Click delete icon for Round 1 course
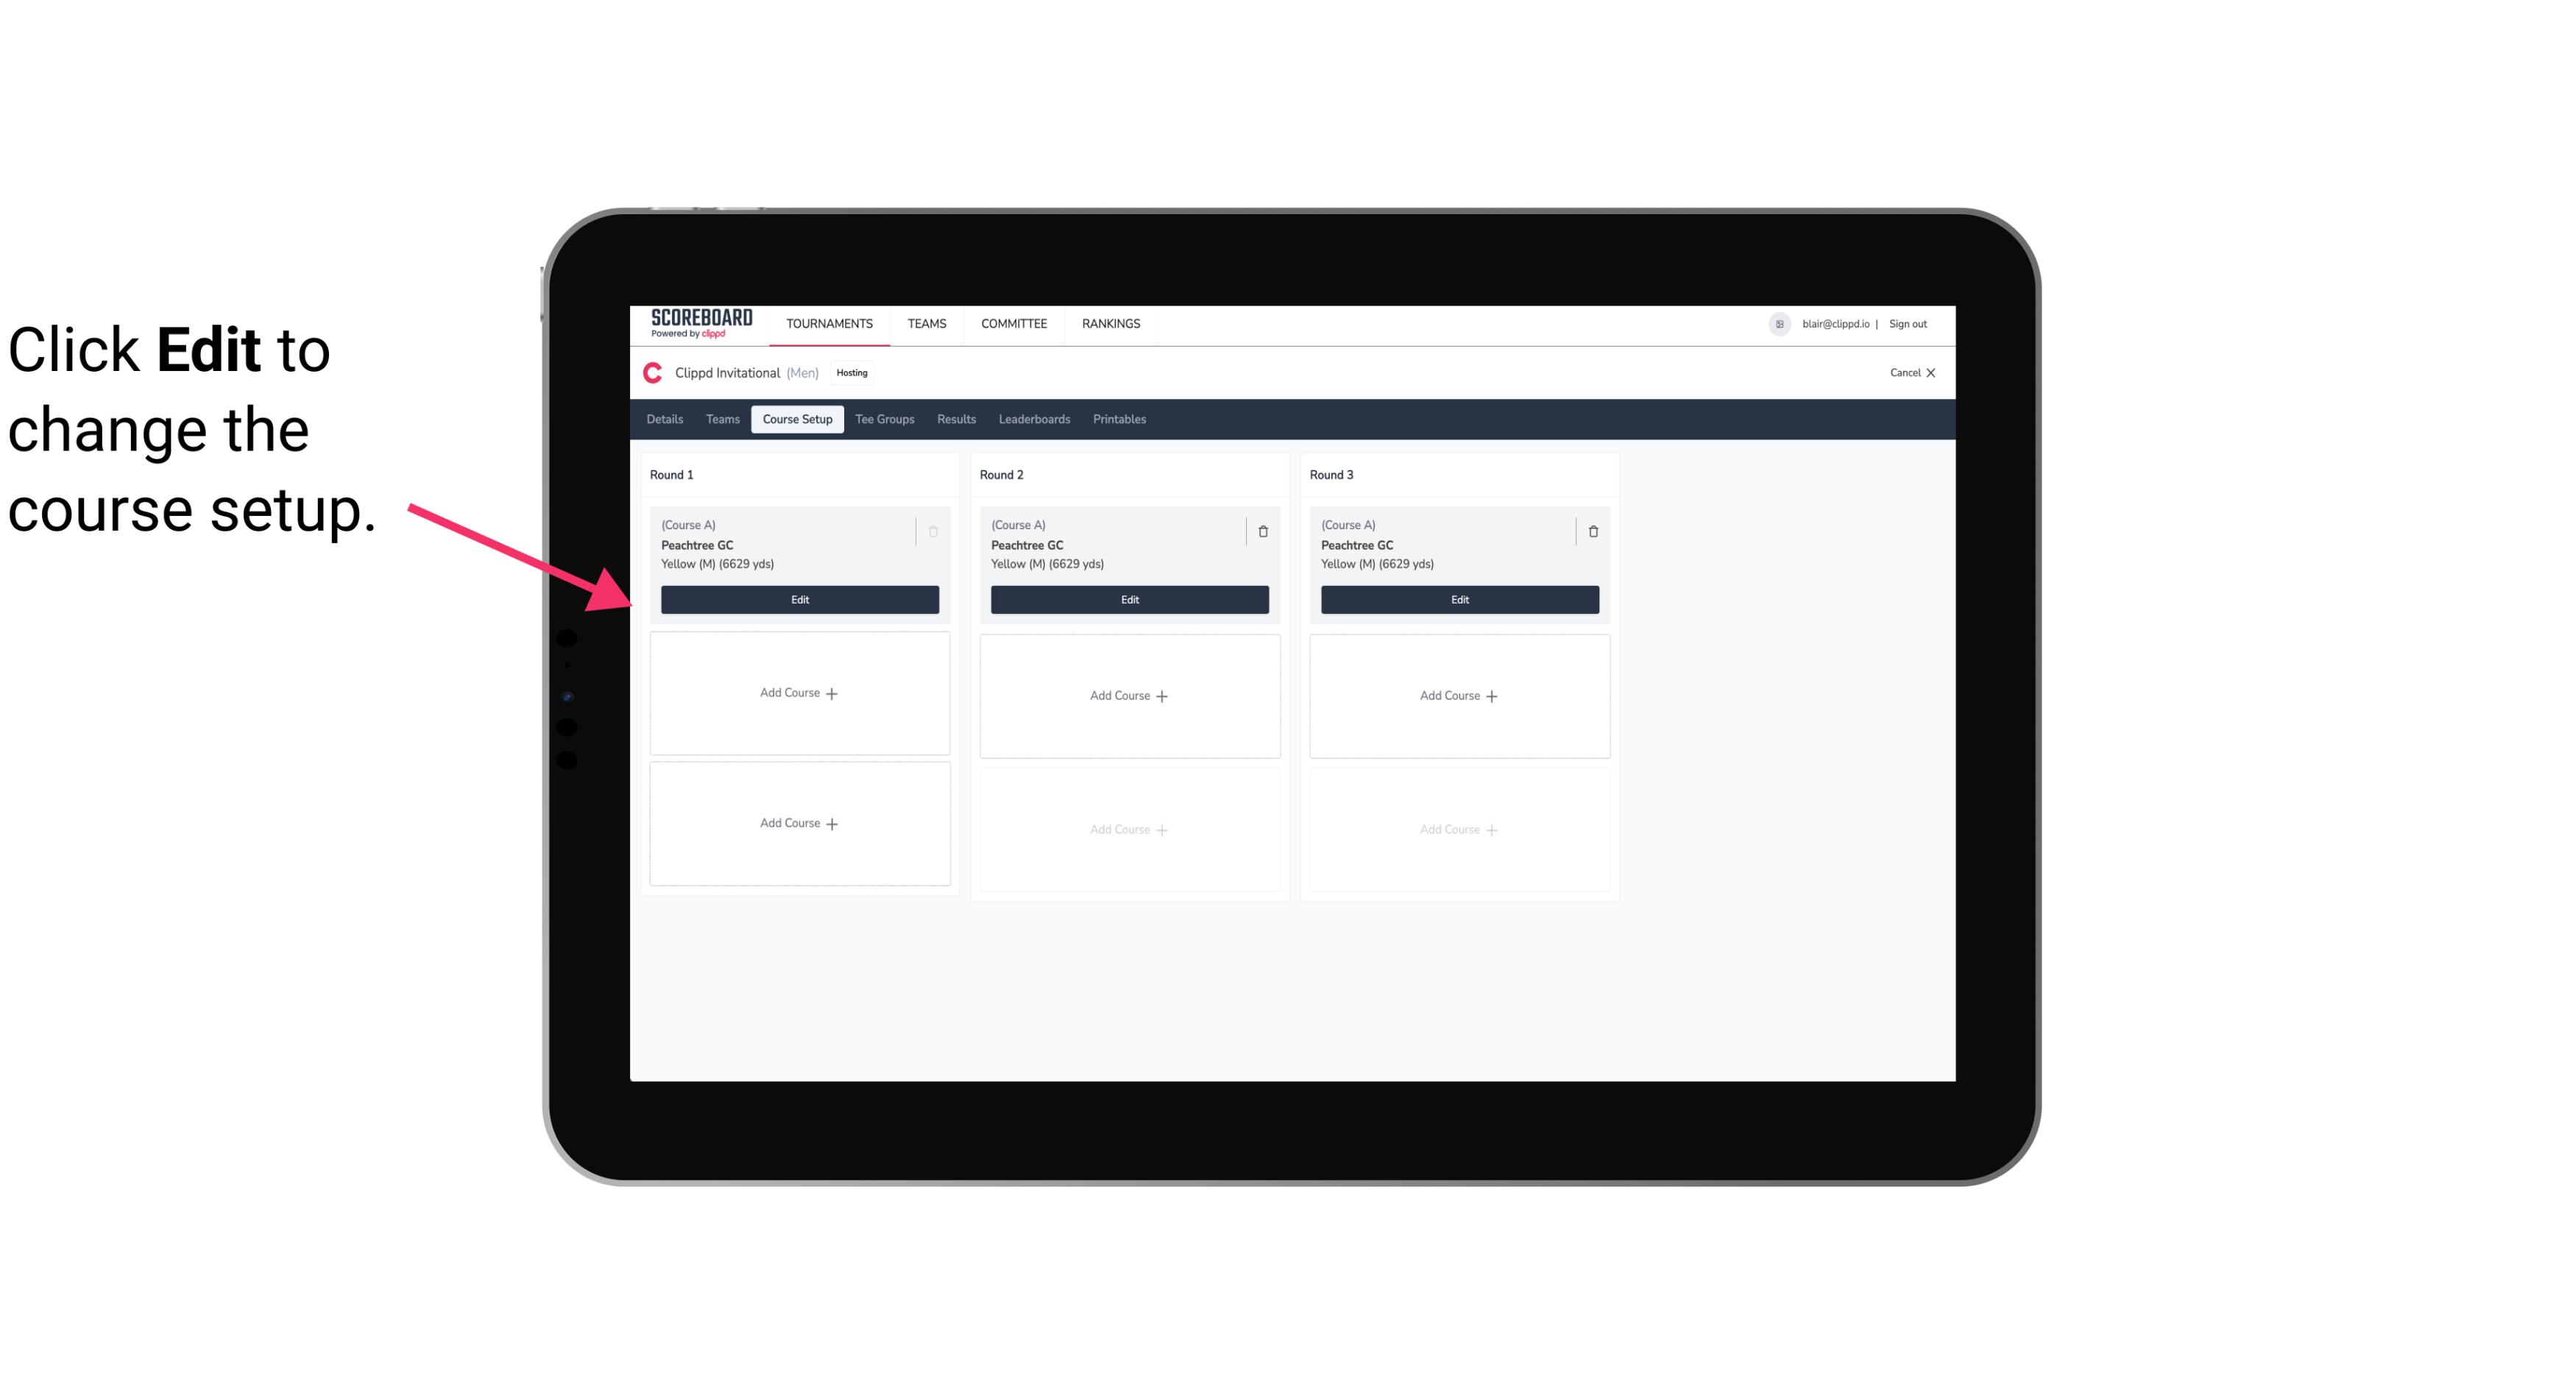The width and height of the screenshot is (2576, 1386). tap(935, 531)
